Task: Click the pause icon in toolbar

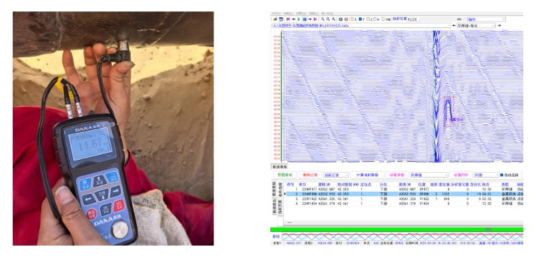Action: pyautogui.click(x=305, y=19)
